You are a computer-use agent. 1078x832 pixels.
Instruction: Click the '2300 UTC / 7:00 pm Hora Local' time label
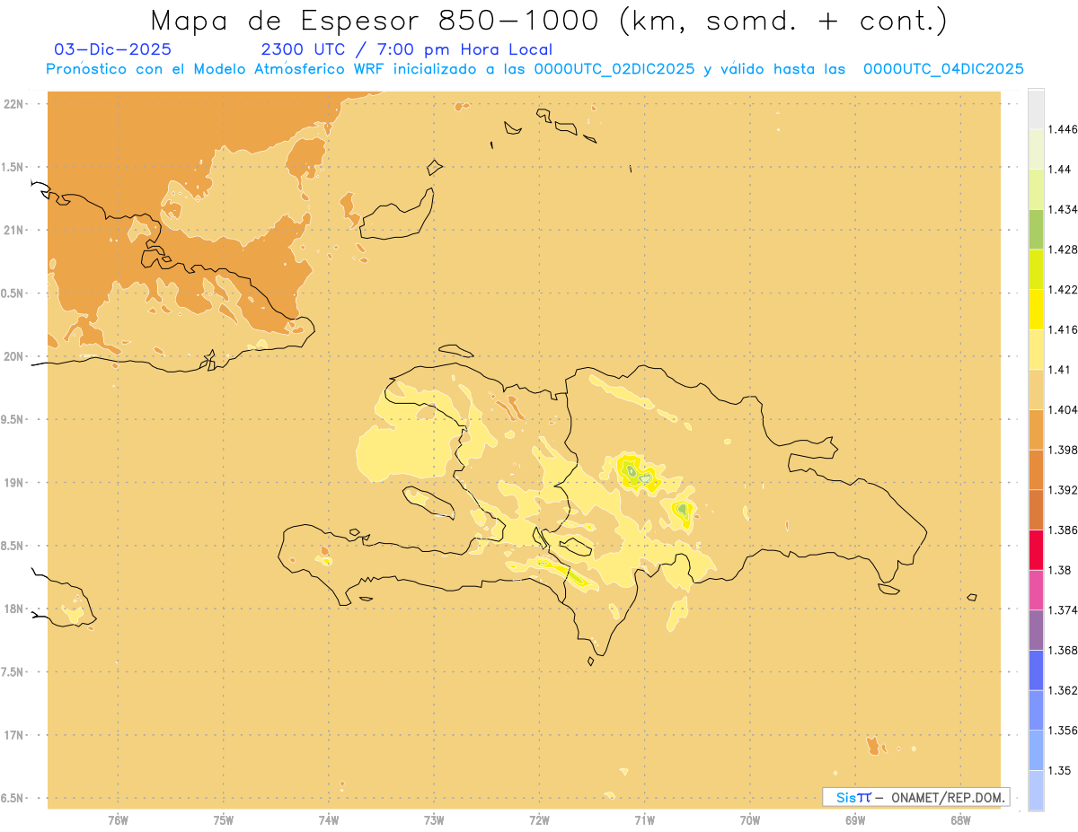click(406, 49)
